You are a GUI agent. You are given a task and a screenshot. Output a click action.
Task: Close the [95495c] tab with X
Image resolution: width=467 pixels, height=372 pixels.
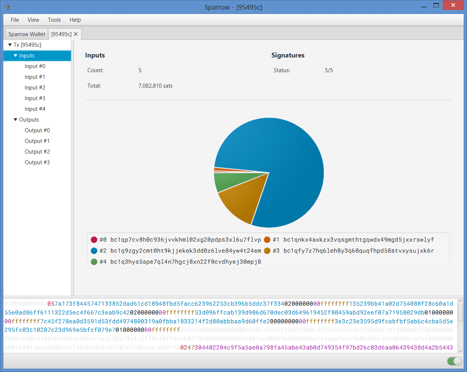pyautogui.click(x=76, y=34)
